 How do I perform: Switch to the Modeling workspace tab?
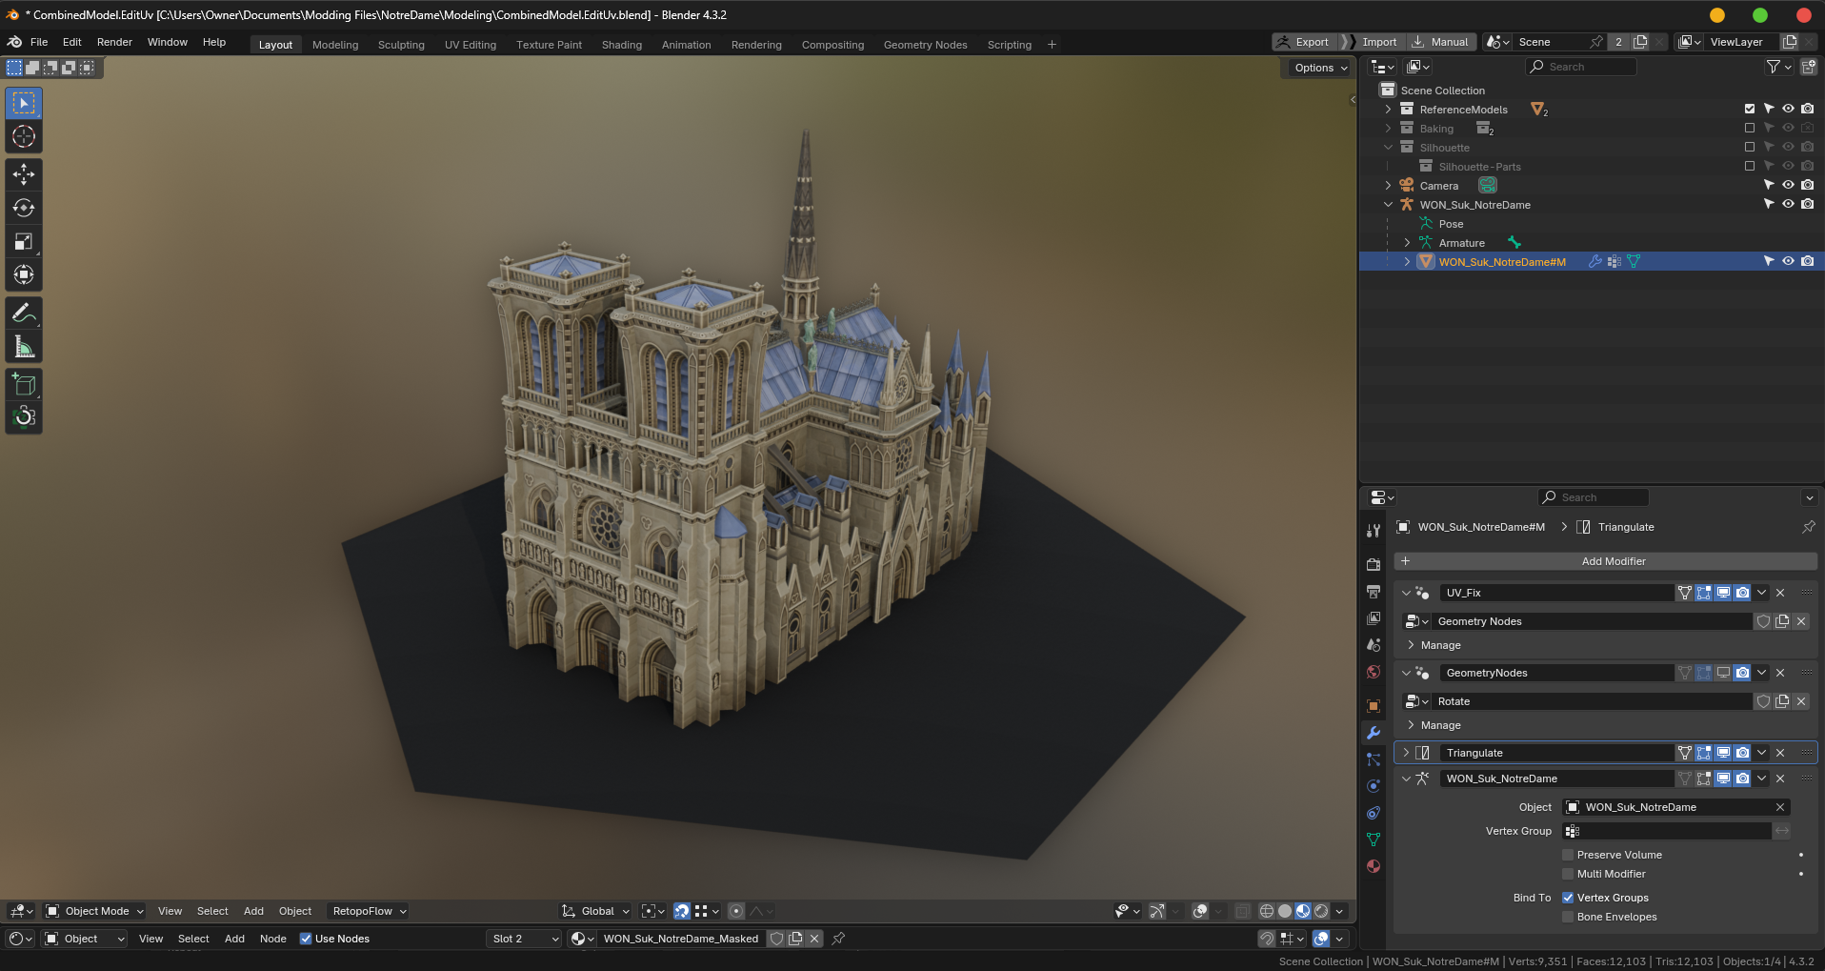335,45
